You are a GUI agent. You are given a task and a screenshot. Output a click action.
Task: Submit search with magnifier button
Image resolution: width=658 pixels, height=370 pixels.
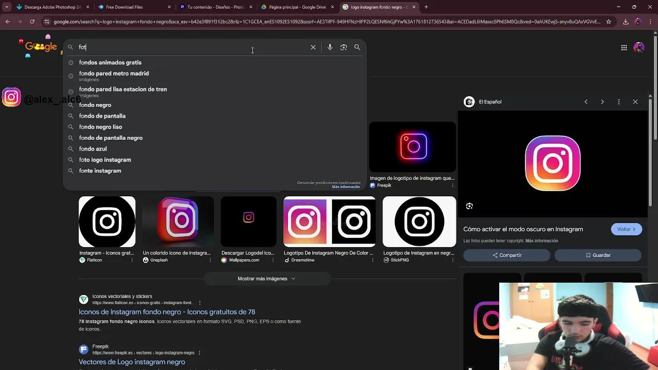(357, 47)
